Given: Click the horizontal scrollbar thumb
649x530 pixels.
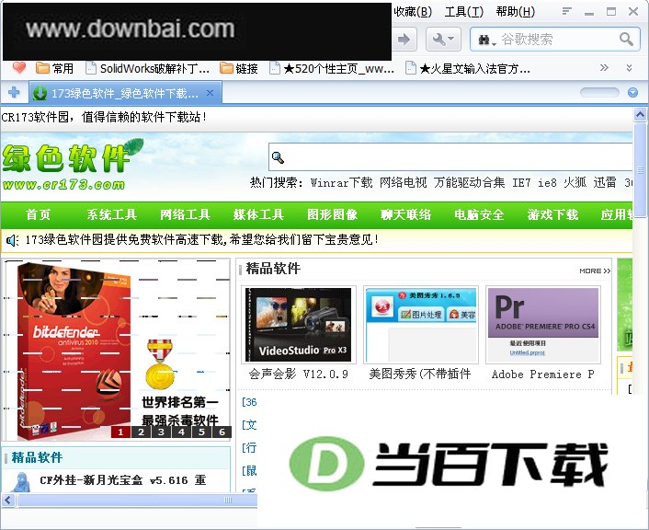Looking at the screenshot, I should tap(137, 500).
